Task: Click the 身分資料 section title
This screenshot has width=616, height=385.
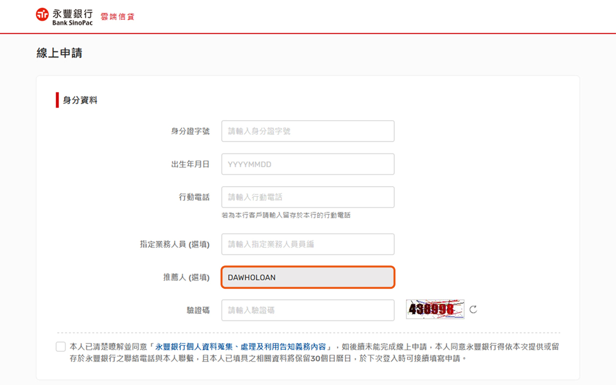Action: point(80,100)
